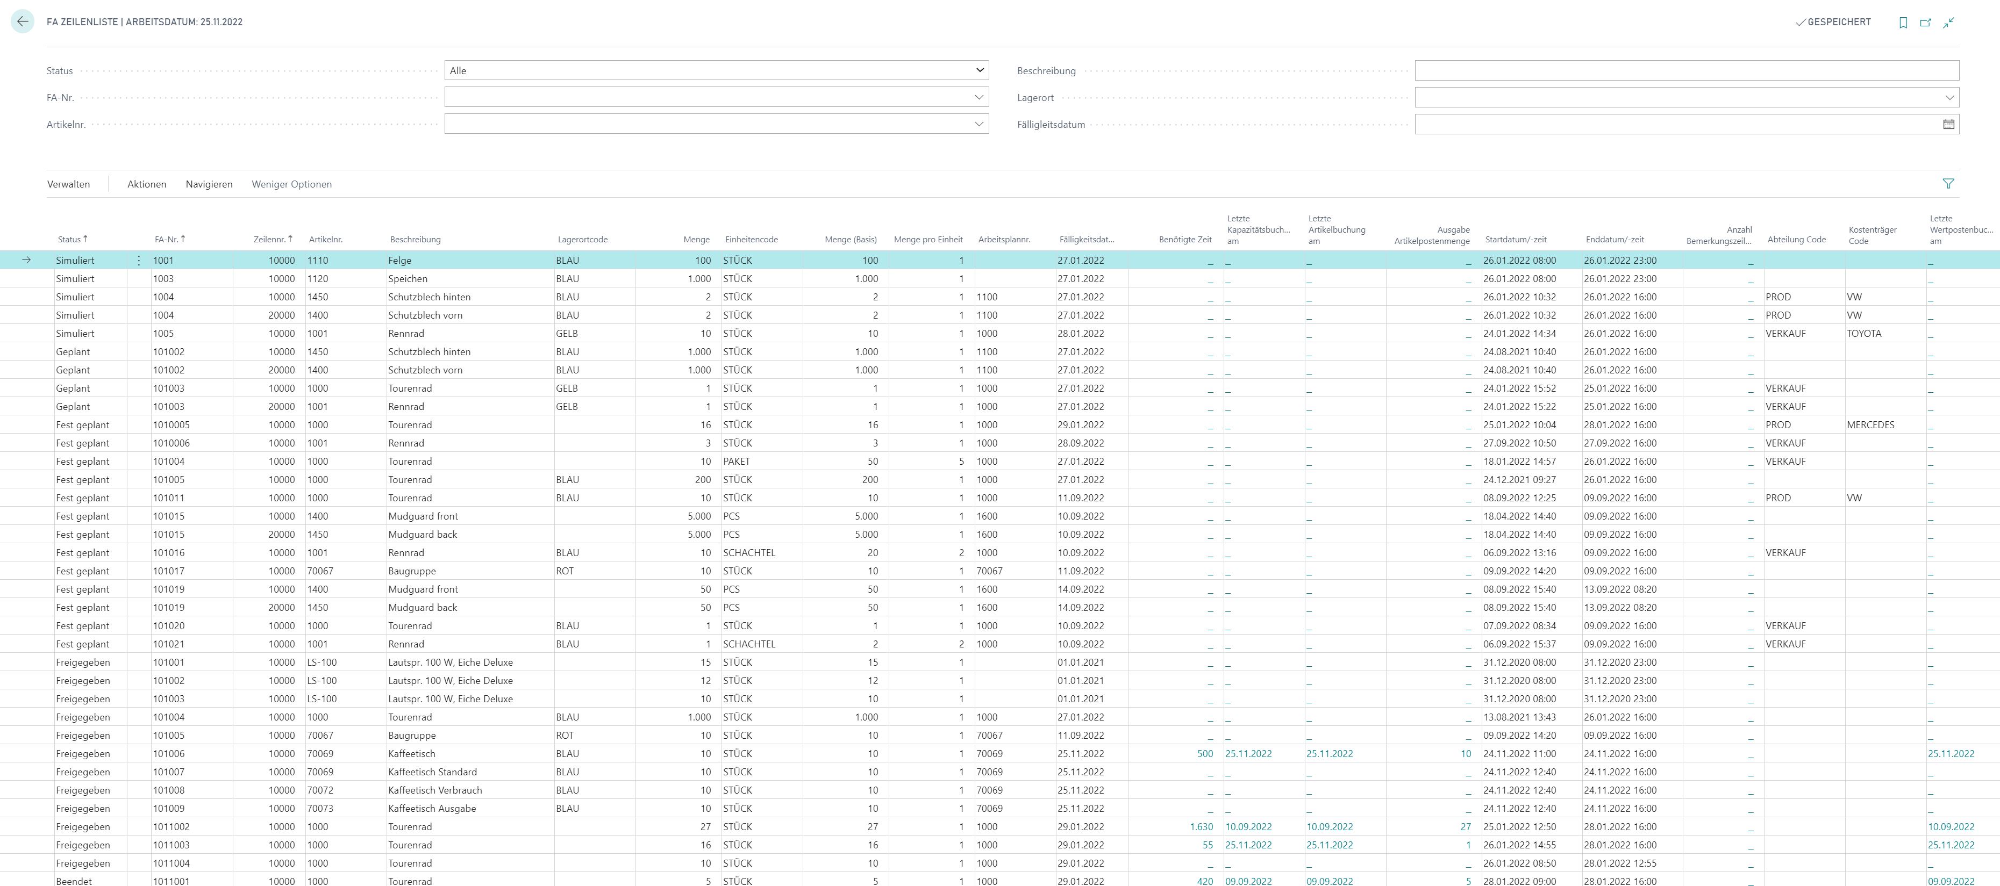This screenshot has width=2000, height=886.
Task: Click due date 28.09.2022 cell
Action: pyautogui.click(x=1091, y=444)
